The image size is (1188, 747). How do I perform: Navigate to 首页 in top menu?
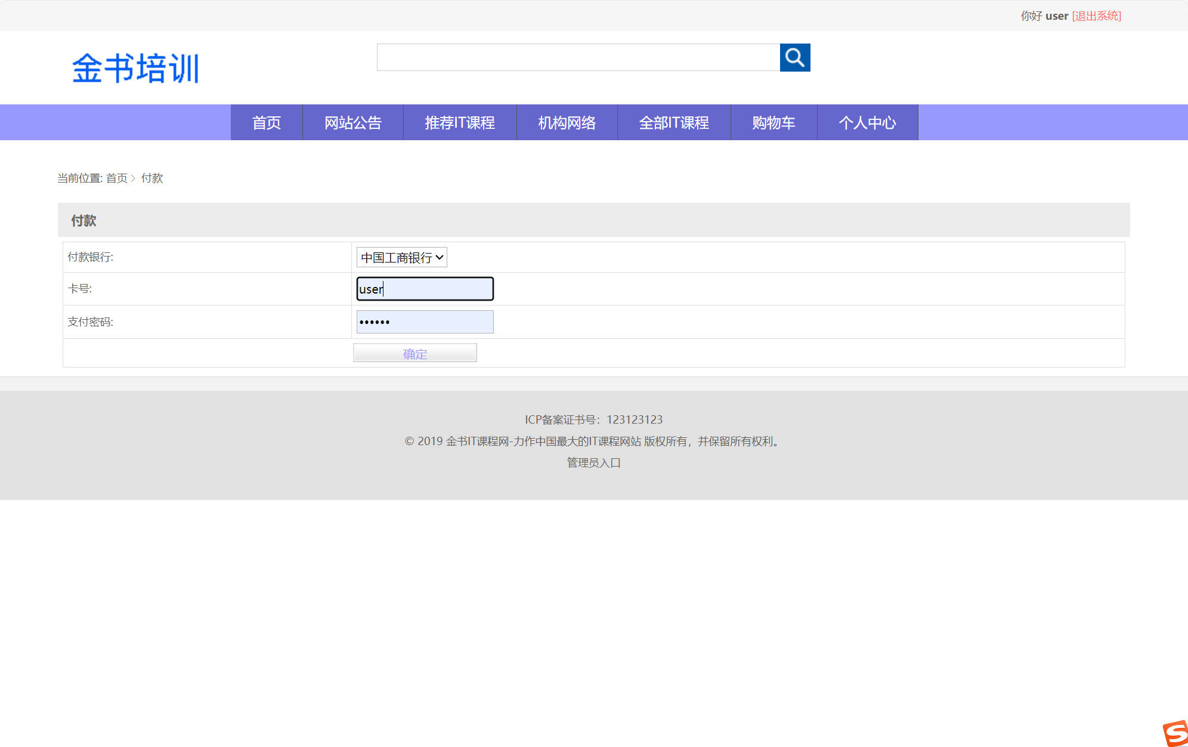266,122
